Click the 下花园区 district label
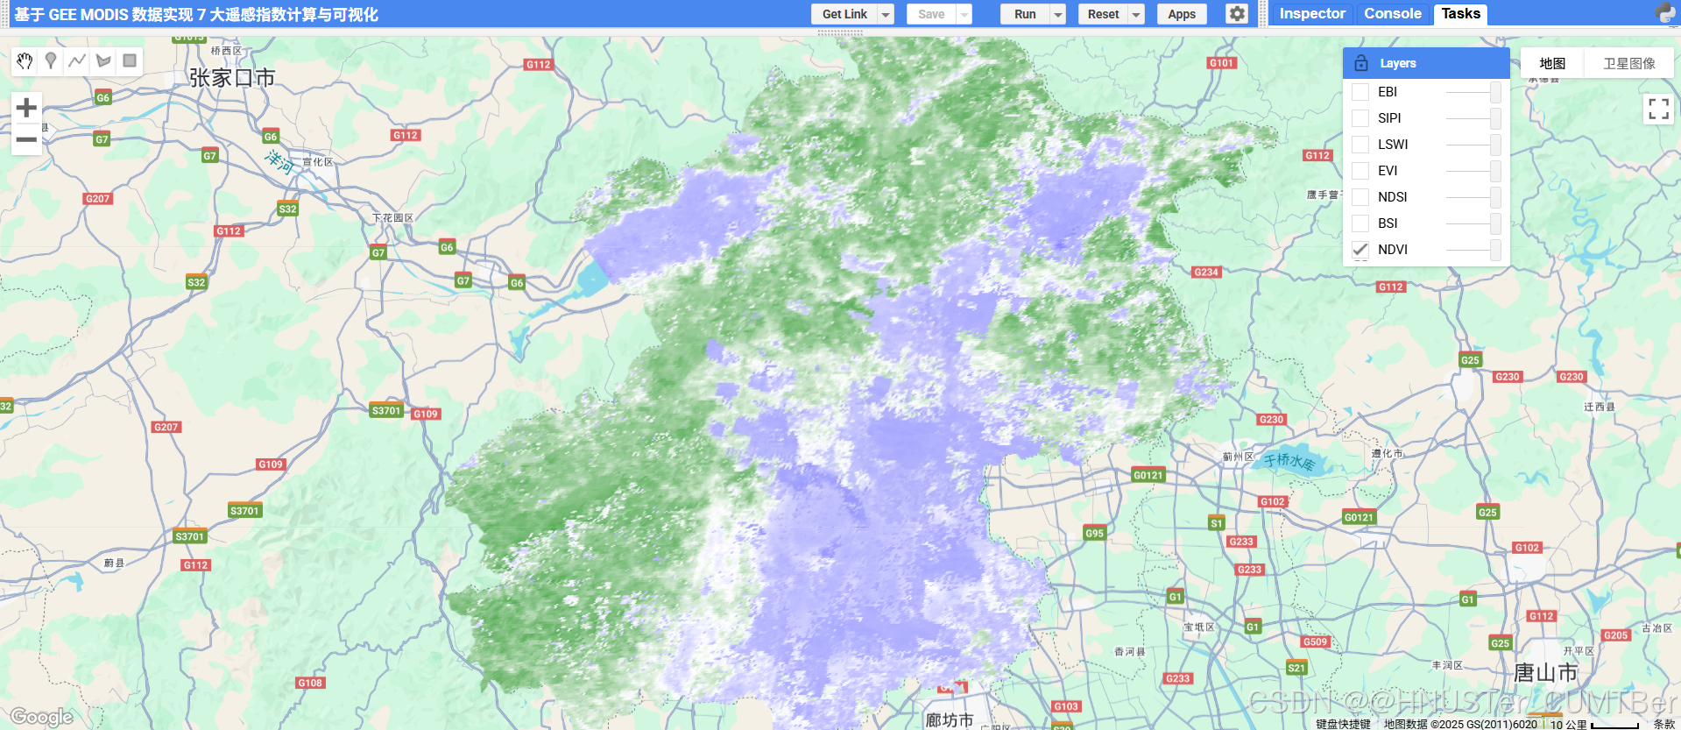Image resolution: width=1681 pixels, height=730 pixels. pos(392,217)
